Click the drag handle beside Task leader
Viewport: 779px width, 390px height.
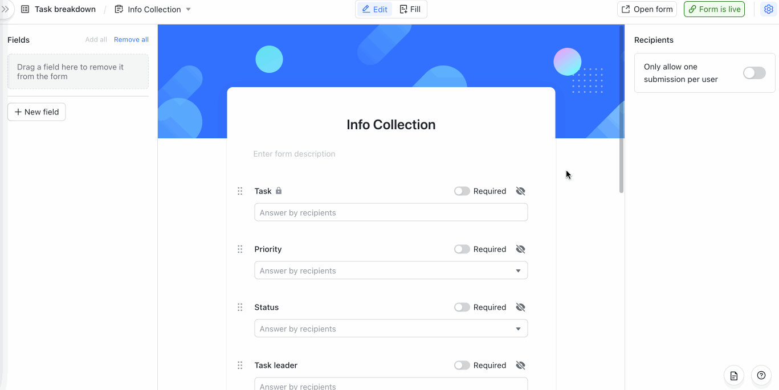tap(240, 366)
